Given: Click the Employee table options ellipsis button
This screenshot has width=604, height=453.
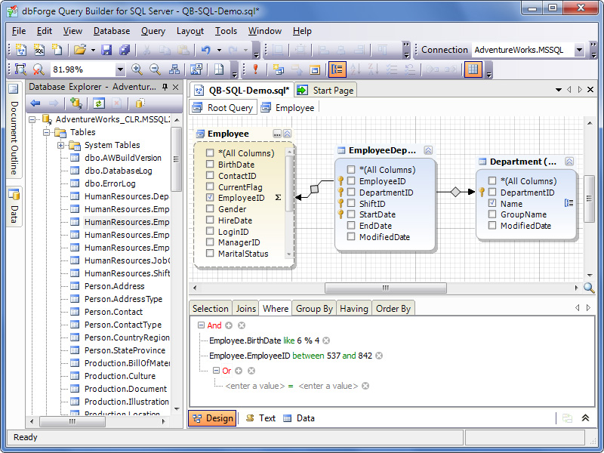Looking at the screenshot, I should pyautogui.click(x=277, y=134).
